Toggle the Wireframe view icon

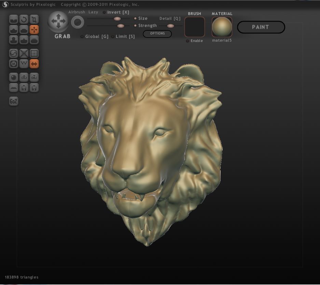(x=24, y=63)
